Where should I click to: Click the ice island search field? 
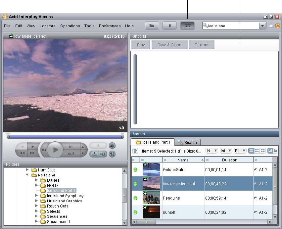[x=231, y=26]
